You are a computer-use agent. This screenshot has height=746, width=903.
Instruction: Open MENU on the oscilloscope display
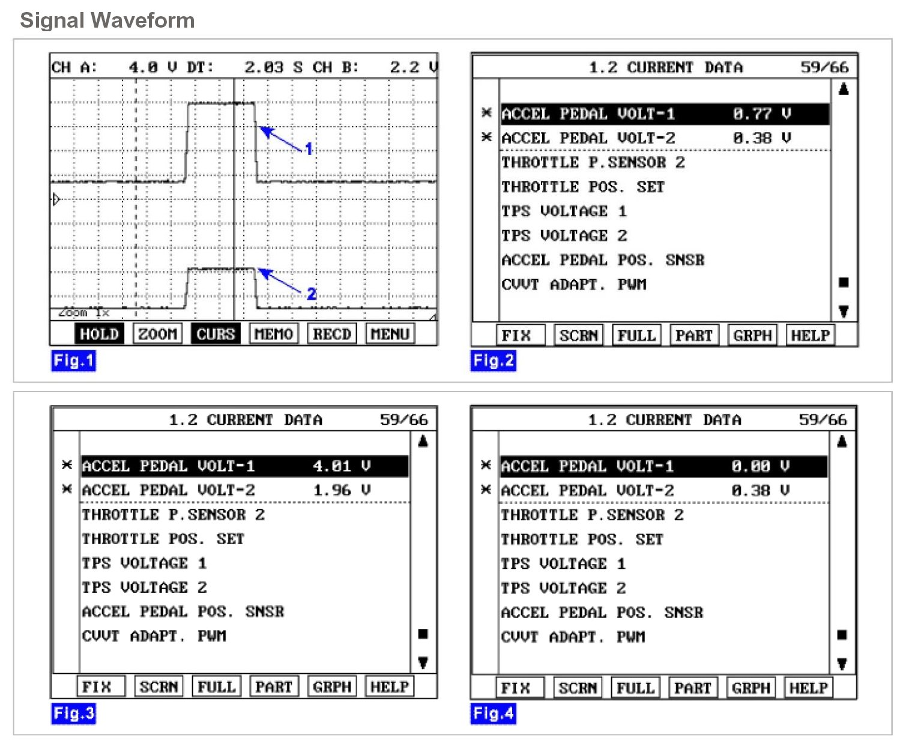click(390, 334)
